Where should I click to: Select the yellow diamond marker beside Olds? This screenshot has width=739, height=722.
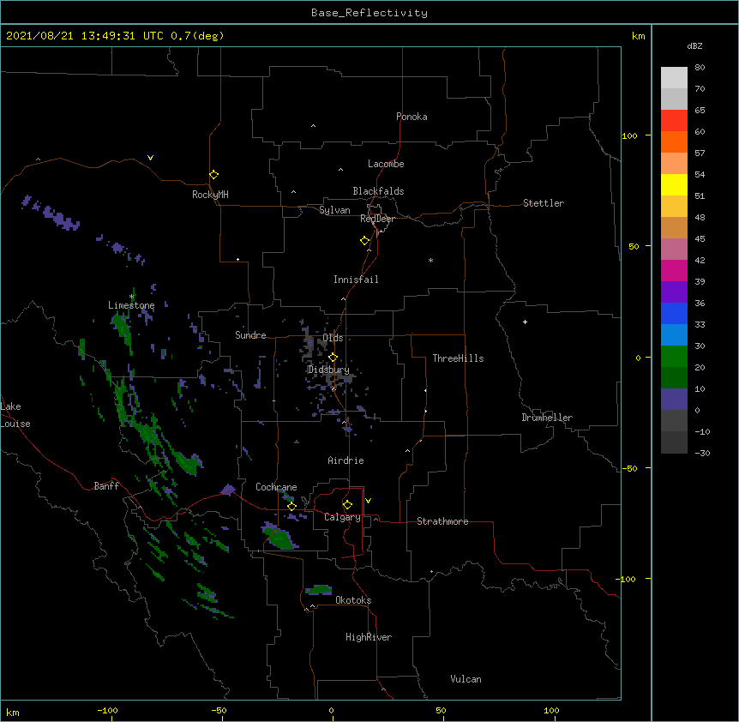pos(333,358)
